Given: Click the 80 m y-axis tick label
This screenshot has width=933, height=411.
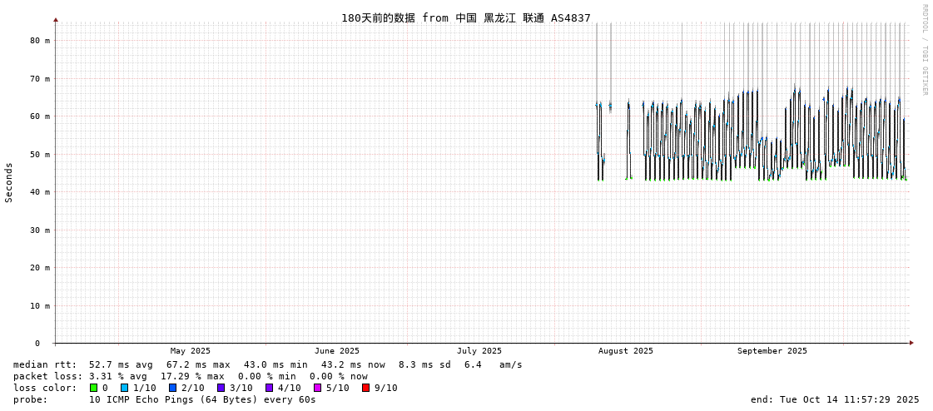Looking at the screenshot, I should coord(40,41).
